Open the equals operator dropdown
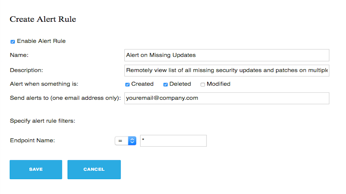 click(x=126, y=141)
